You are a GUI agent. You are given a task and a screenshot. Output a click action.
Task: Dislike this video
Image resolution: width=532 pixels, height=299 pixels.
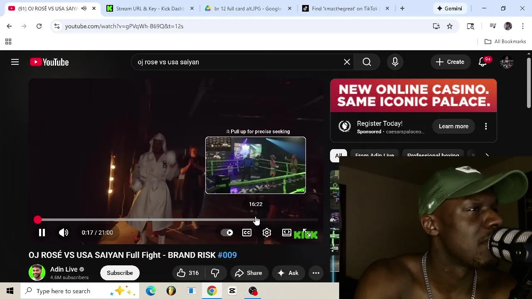point(215,273)
